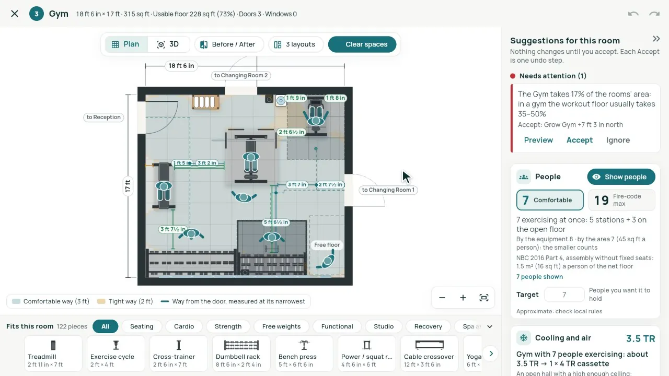Pick the Bench press piece
669x376 pixels.
[304, 354]
